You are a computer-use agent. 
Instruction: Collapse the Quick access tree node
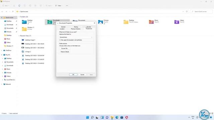(2, 18)
